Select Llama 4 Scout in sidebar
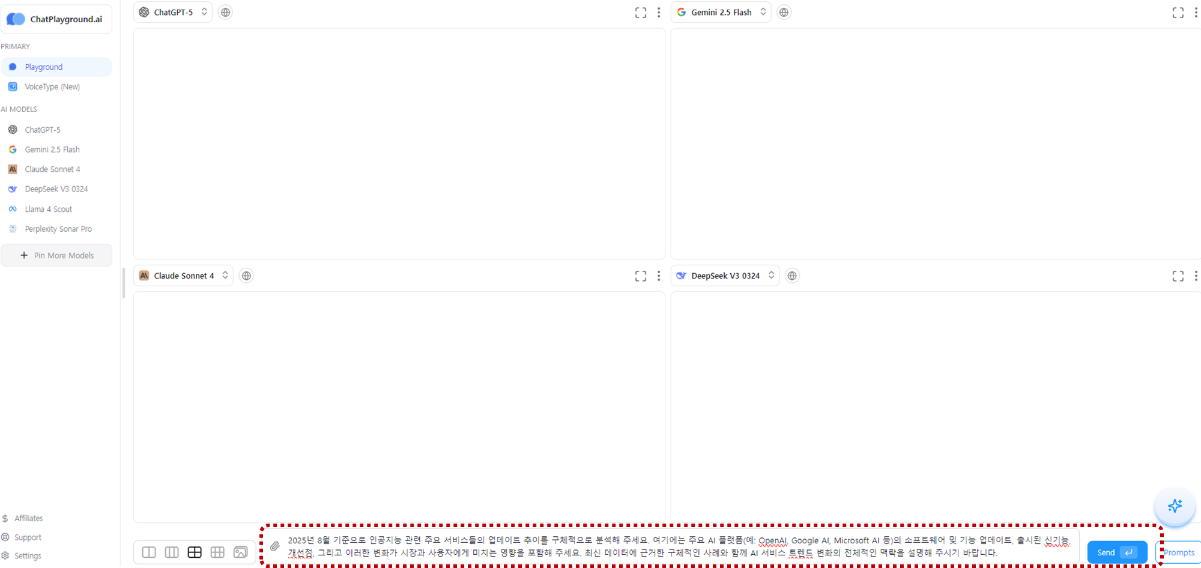 tap(56, 209)
